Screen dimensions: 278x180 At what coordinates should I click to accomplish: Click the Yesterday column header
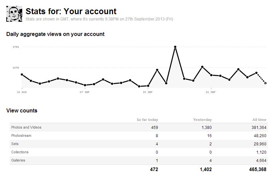[x=202, y=120]
